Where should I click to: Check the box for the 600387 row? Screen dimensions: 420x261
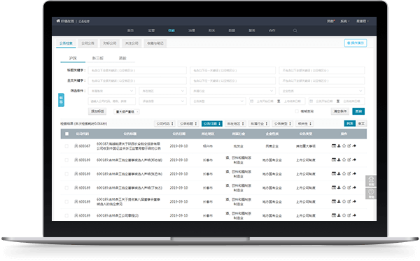click(66, 146)
